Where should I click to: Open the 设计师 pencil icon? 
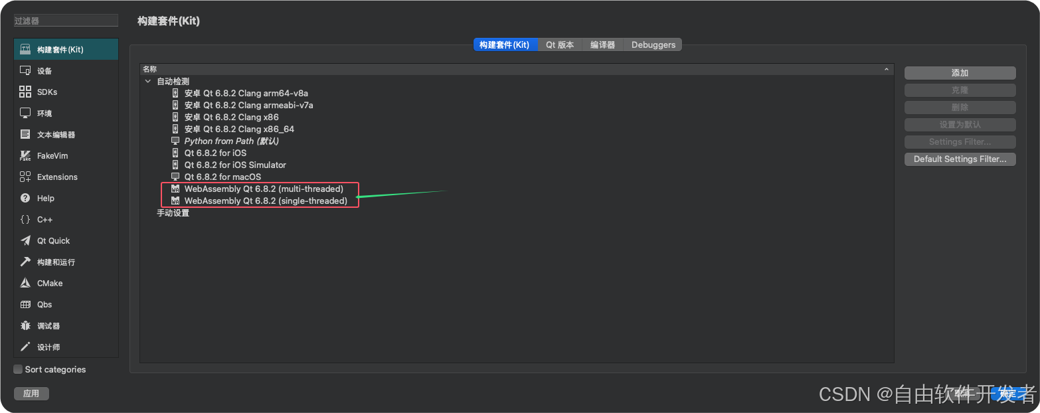pyautogui.click(x=25, y=347)
